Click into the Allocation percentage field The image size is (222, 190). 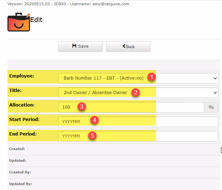tap(131, 107)
